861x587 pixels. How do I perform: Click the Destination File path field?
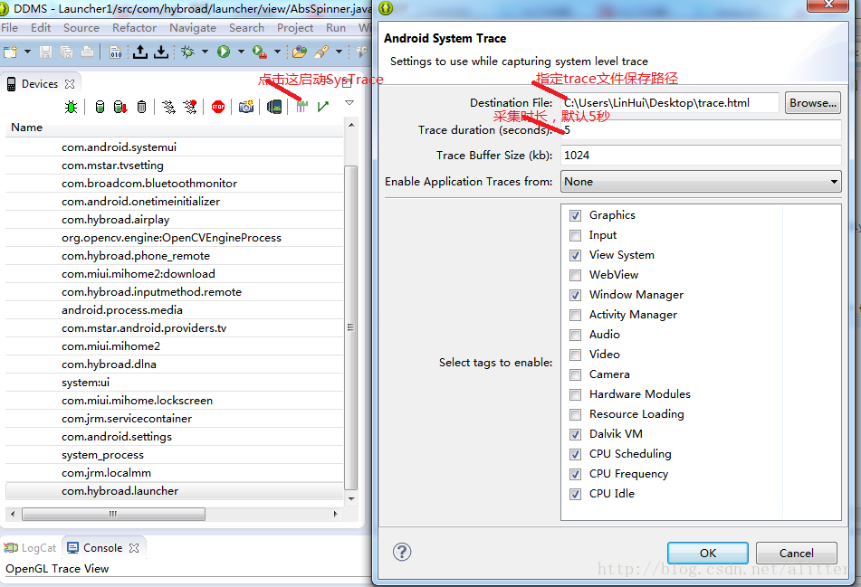[x=671, y=102]
